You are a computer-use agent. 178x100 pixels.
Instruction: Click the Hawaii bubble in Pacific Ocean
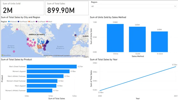click(14, 51)
